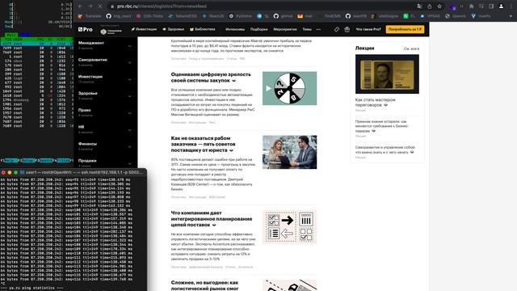Click the yellow 'Попробовать за 1 ₽' button
The width and height of the screenshot is (517, 291).
pyautogui.click(x=405, y=29)
